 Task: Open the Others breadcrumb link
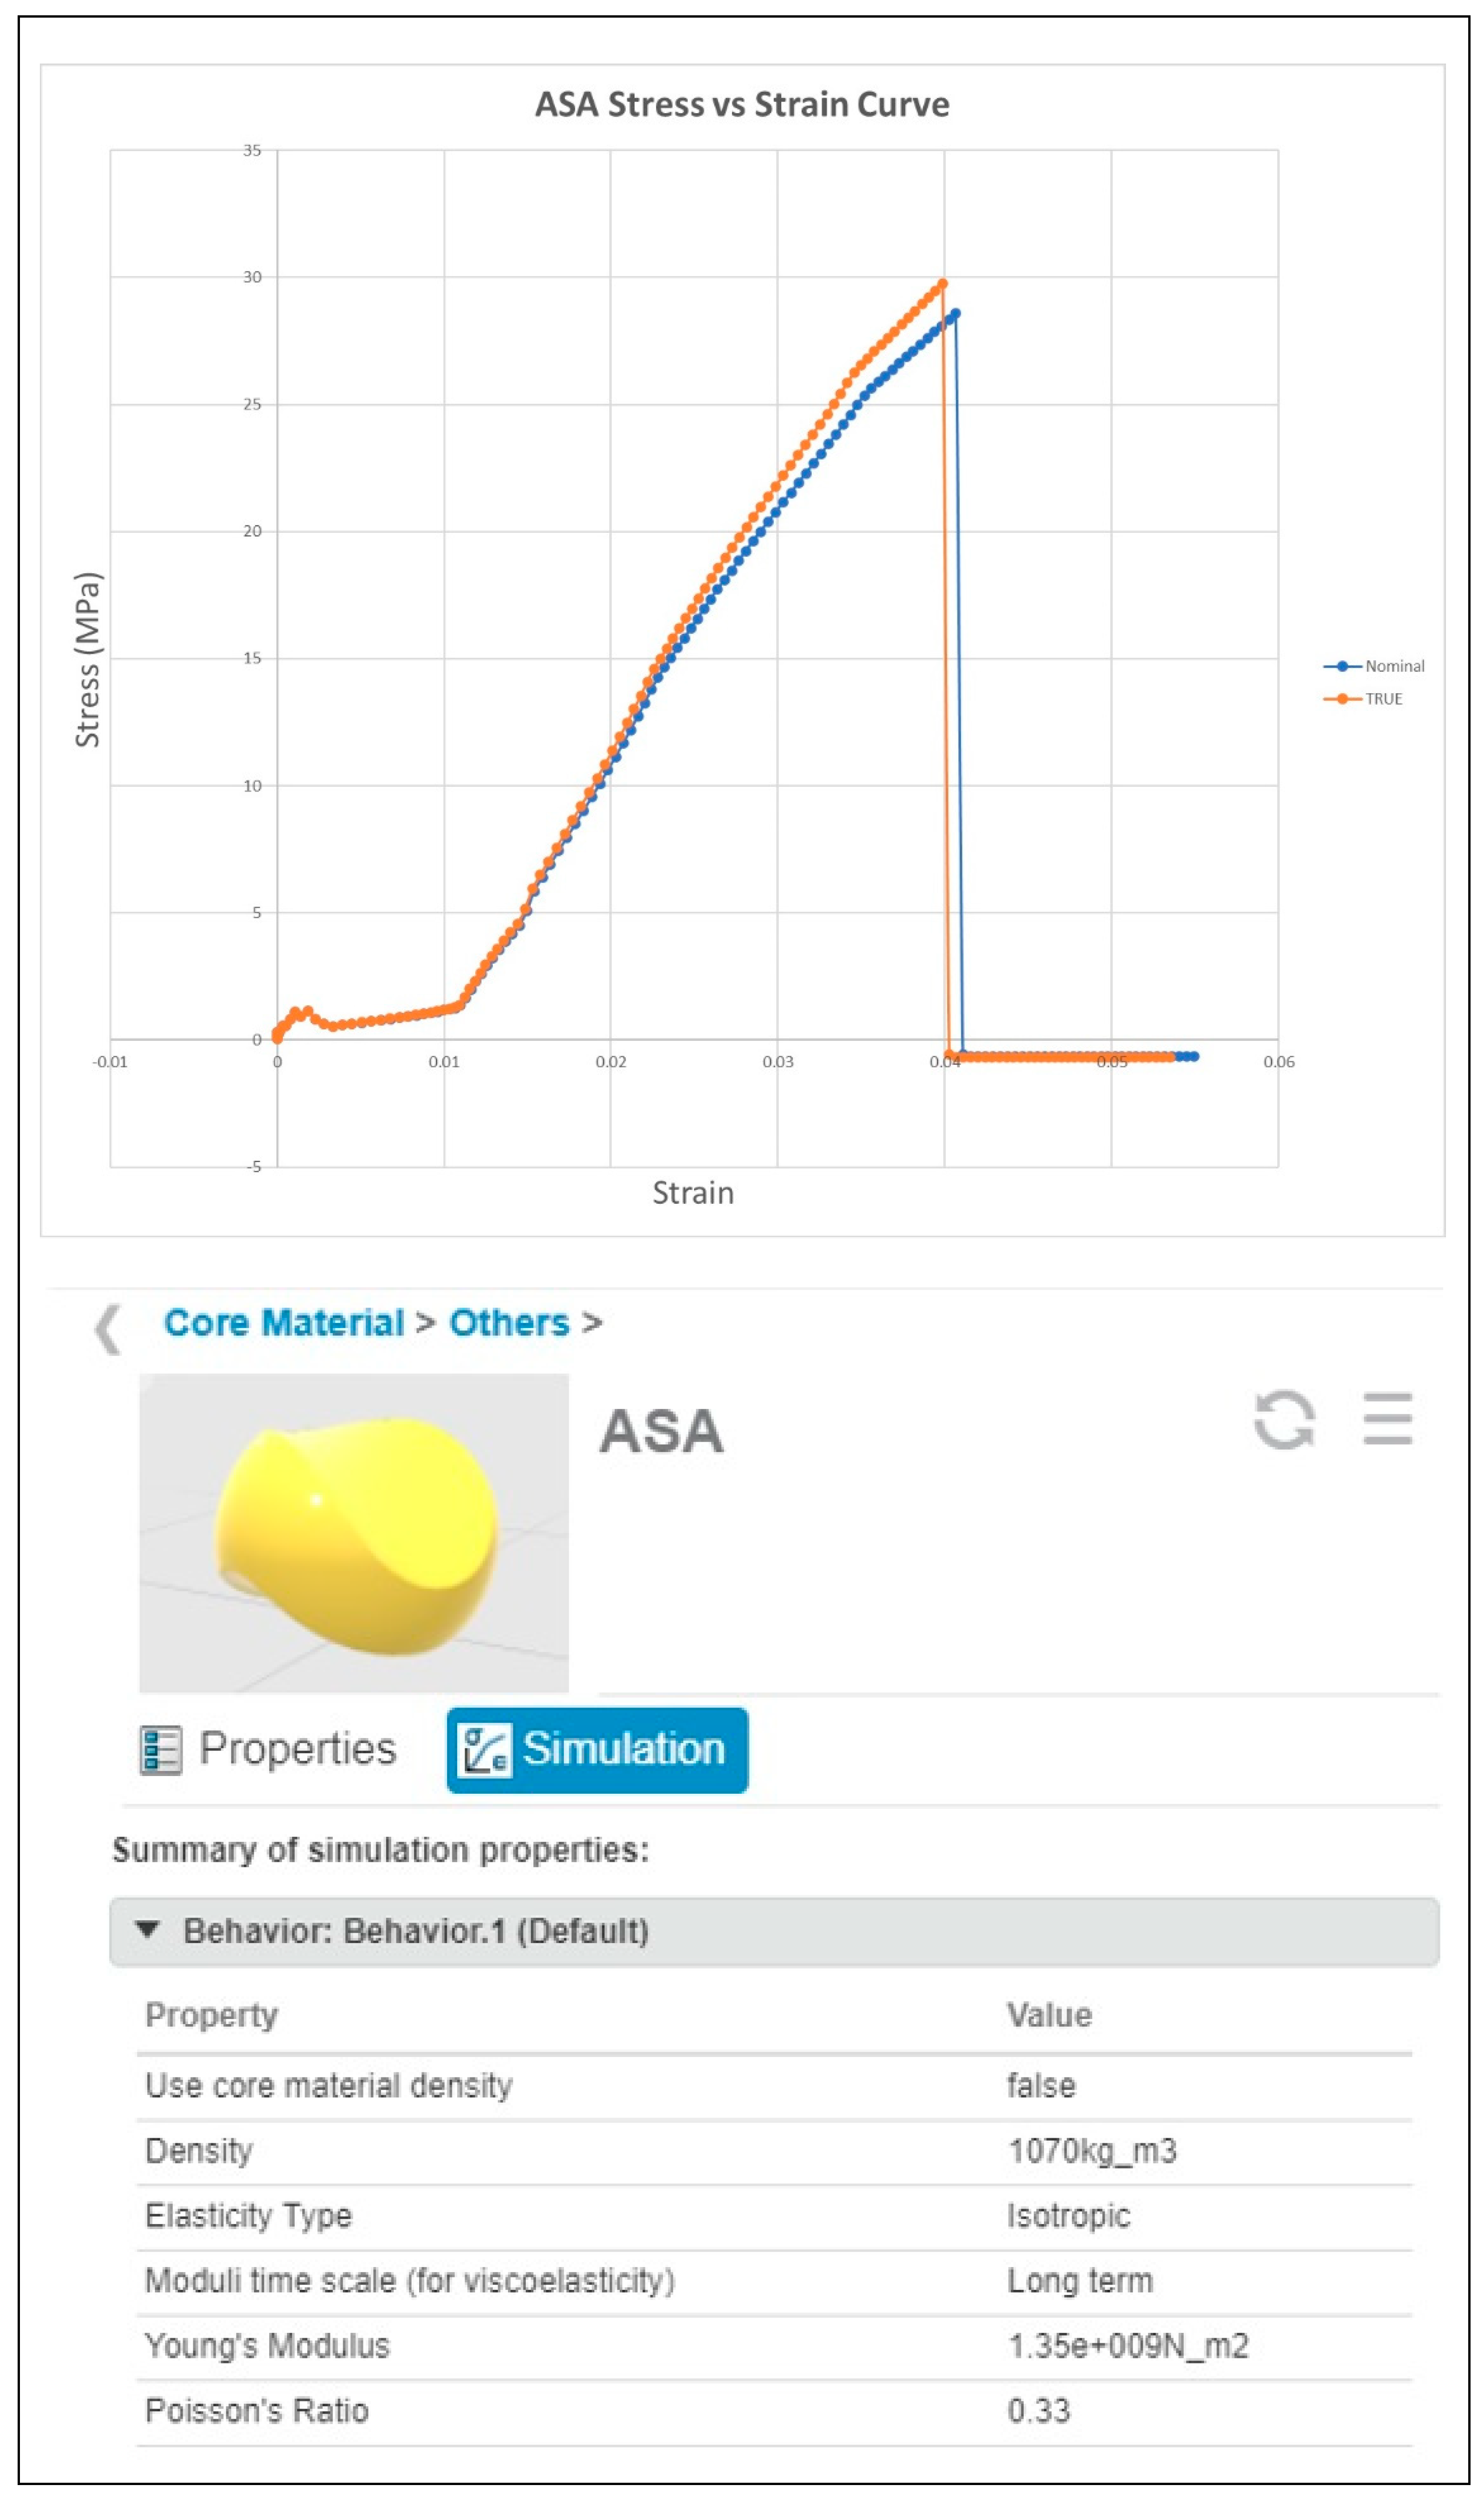tap(509, 1323)
